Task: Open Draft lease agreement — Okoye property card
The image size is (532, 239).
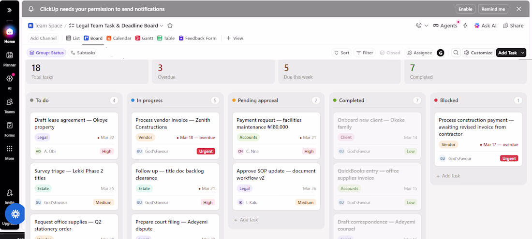Action: [74, 136]
